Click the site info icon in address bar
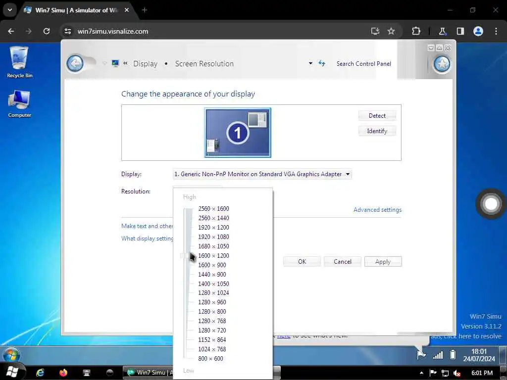Image resolution: width=507 pixels, height=380 pixels. tap(68, 31)
